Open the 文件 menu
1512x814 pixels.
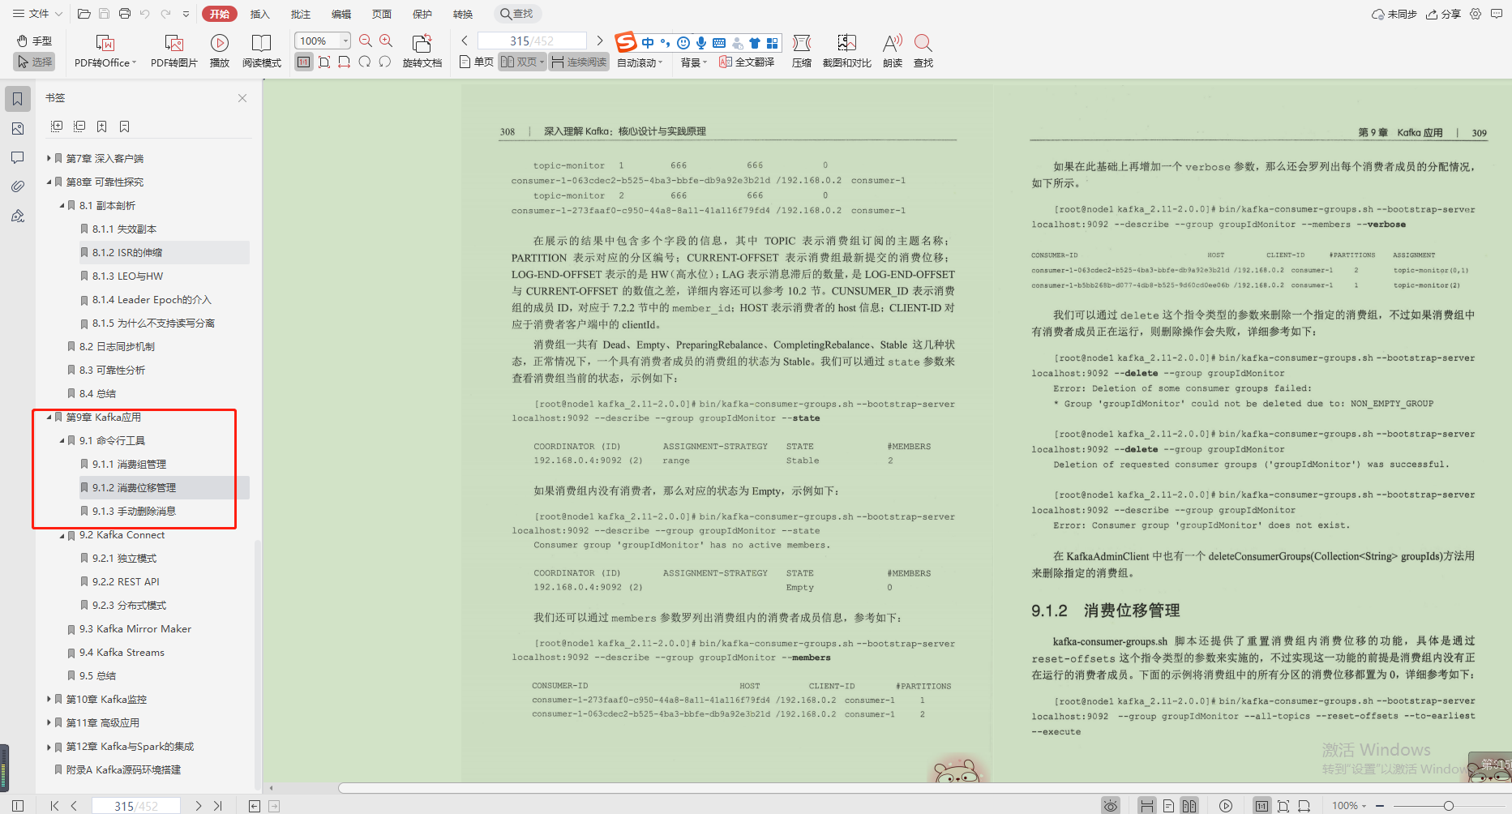pyautogui.click(x=37, y=14)
